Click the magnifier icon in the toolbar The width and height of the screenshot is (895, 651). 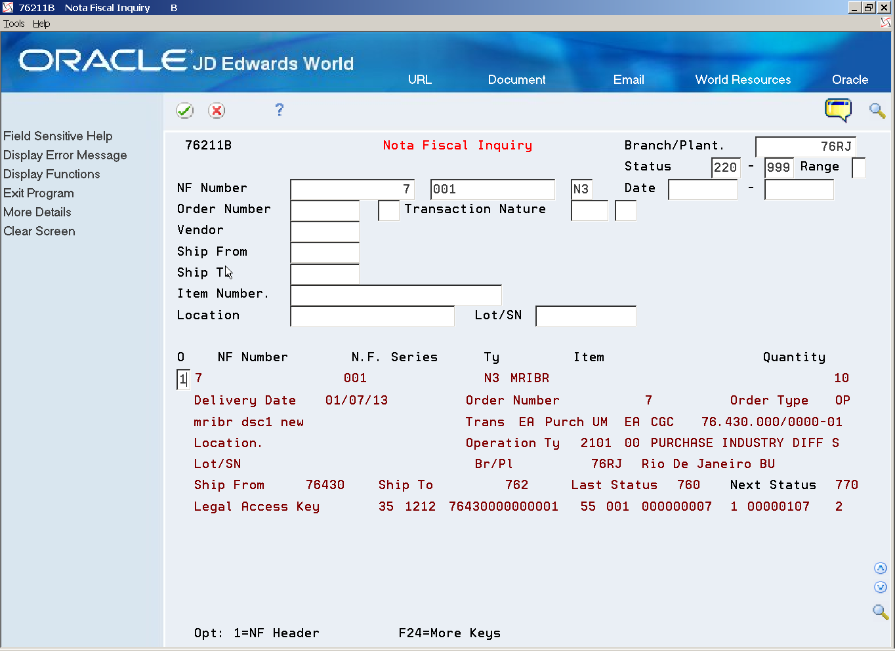[x=877, y=110]
